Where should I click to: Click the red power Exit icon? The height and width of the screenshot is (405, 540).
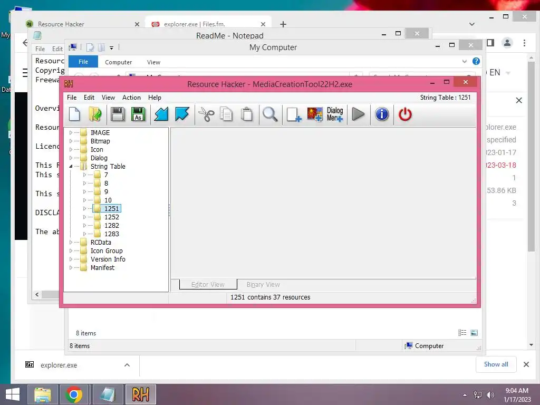click(405, 114)
